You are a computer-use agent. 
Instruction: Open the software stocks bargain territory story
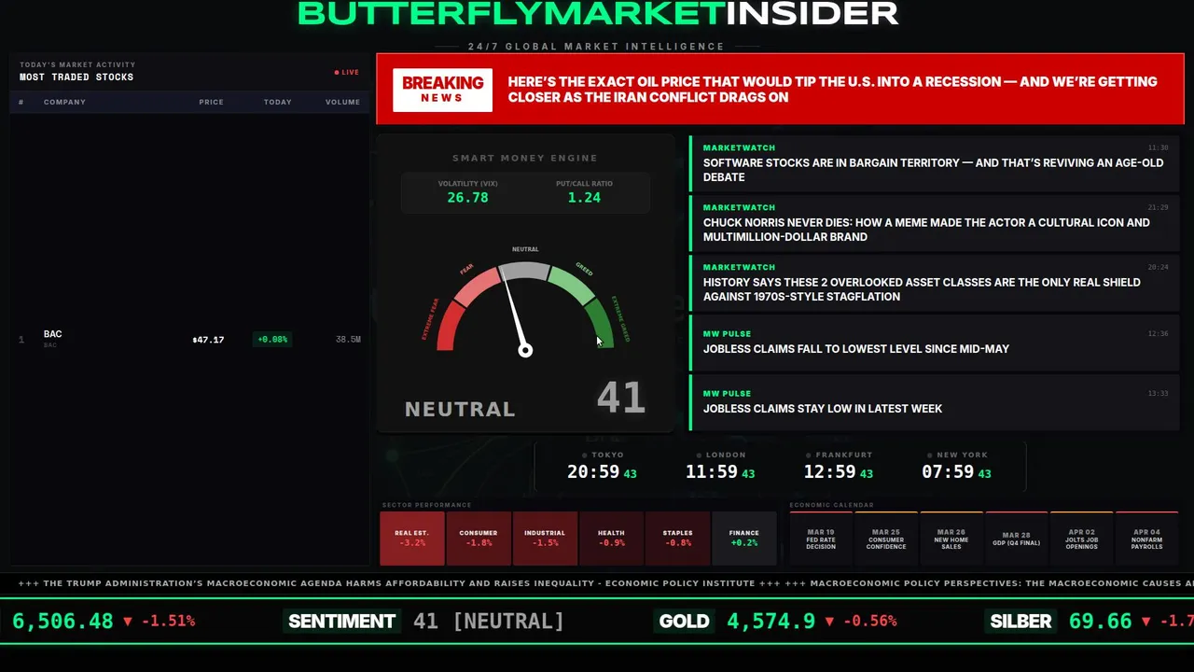pos(935,163)
